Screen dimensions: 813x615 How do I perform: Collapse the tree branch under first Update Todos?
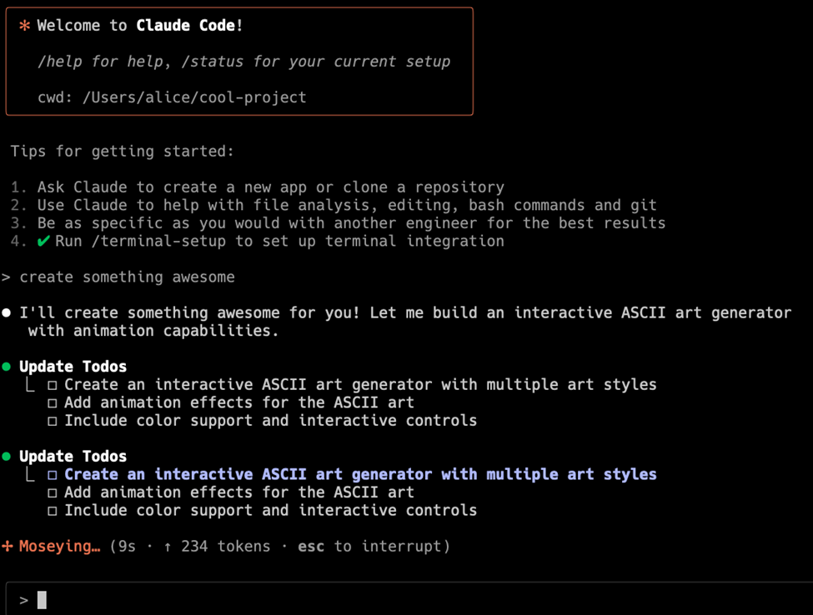[x=30, y=385]
